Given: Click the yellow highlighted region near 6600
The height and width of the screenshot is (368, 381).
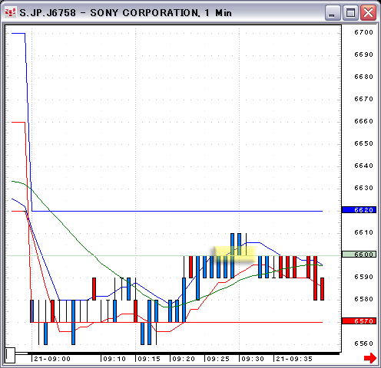Looking at the screenshot, I should tap(235, 255).
